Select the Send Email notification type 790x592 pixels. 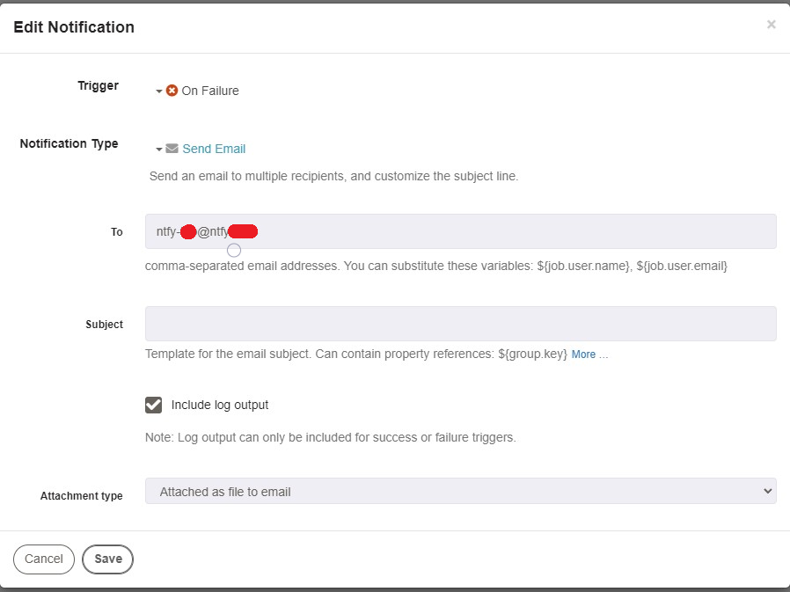(214, 149)
